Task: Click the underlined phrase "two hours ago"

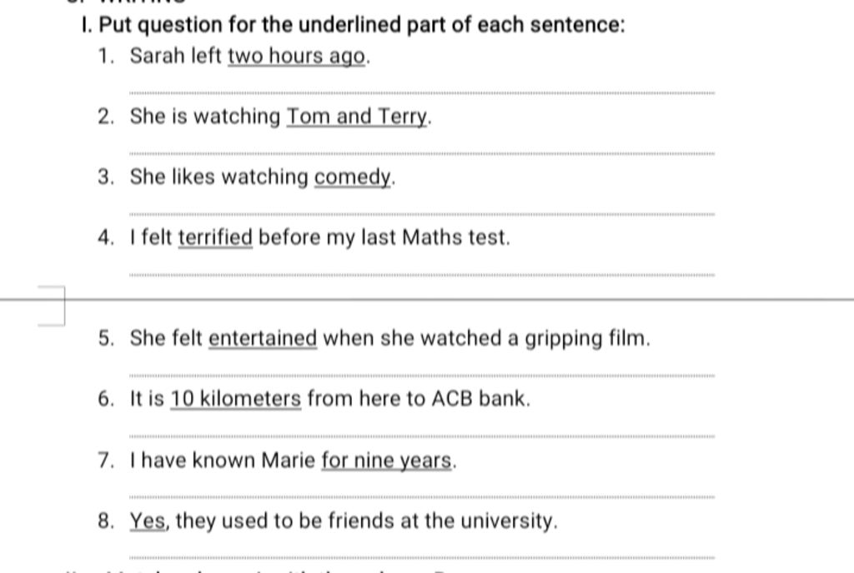Action: coord(296,57)
